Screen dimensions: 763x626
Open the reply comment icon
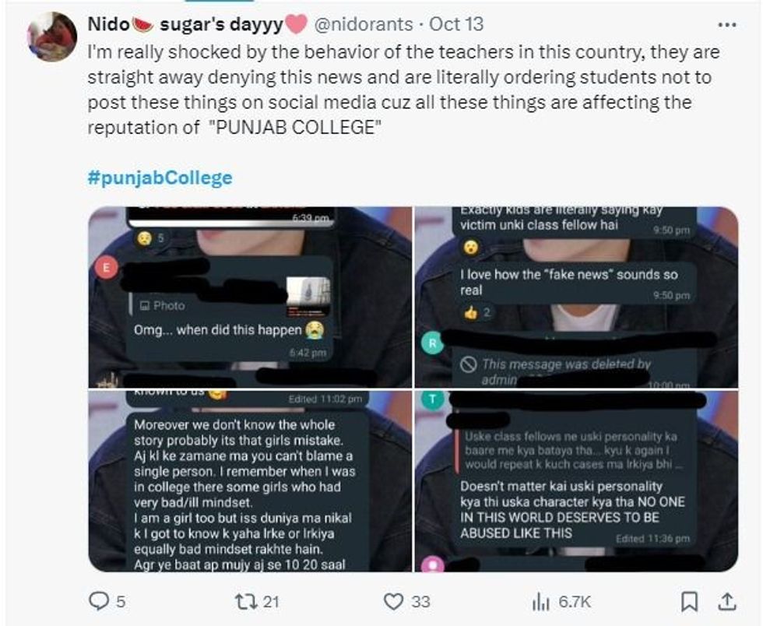[99, 601]
